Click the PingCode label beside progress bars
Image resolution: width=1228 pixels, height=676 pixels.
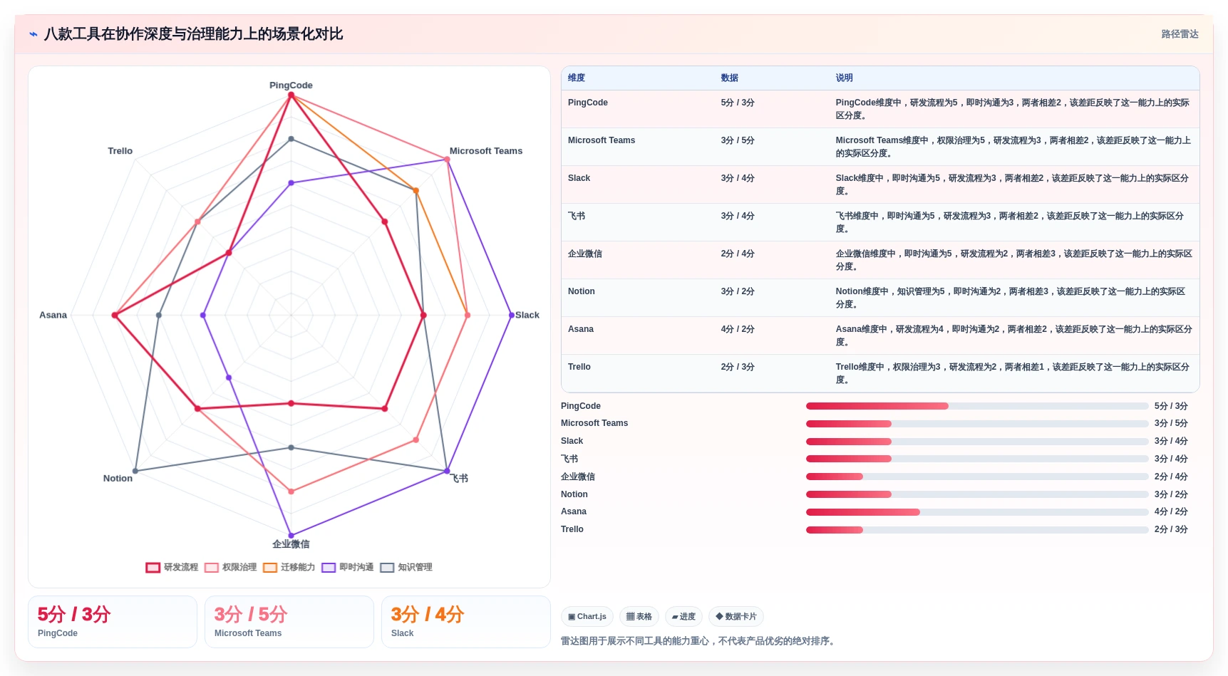click(581, 406)
